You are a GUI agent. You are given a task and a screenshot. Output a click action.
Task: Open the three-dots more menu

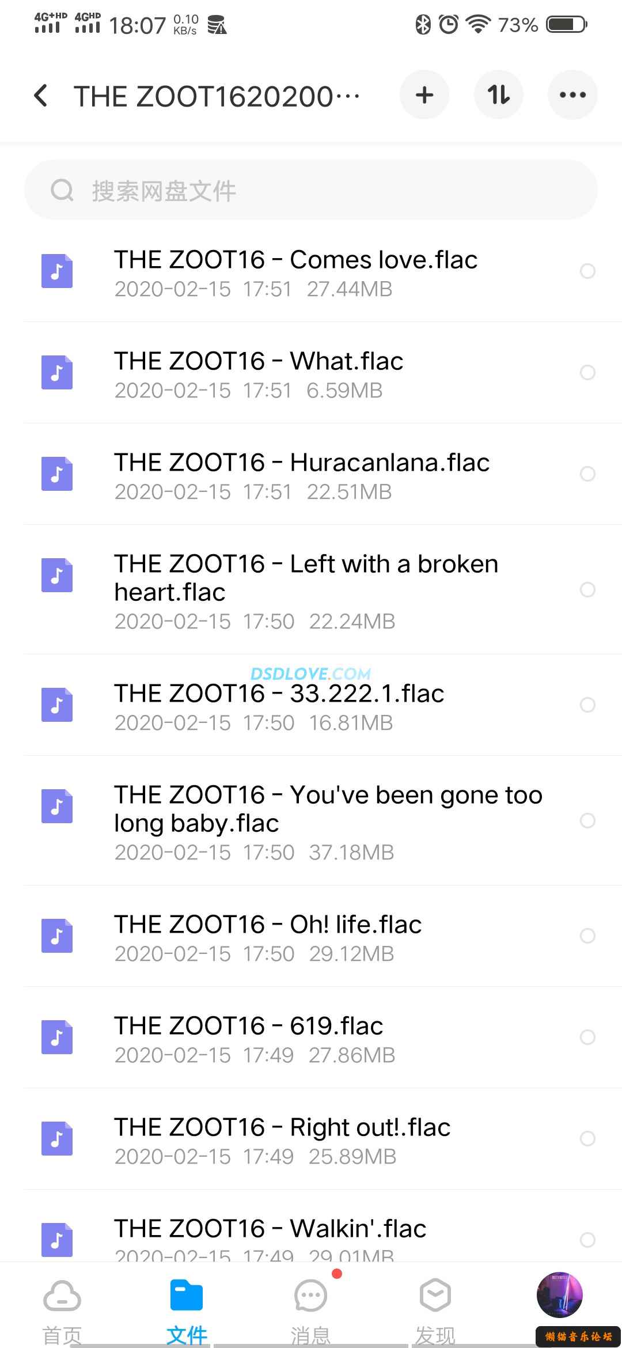(x=572, y=95)
